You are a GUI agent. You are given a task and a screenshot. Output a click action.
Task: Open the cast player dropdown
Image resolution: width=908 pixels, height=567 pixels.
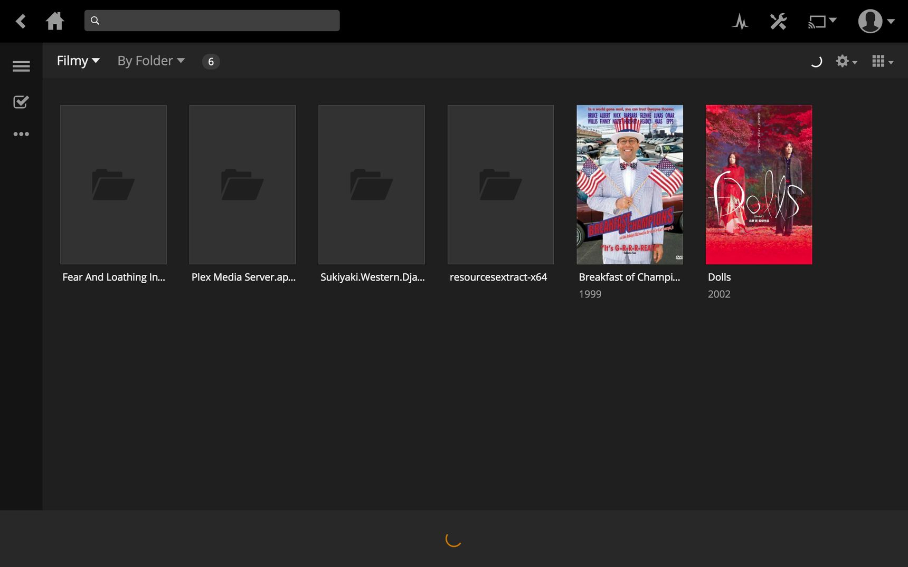click(822, 21)
